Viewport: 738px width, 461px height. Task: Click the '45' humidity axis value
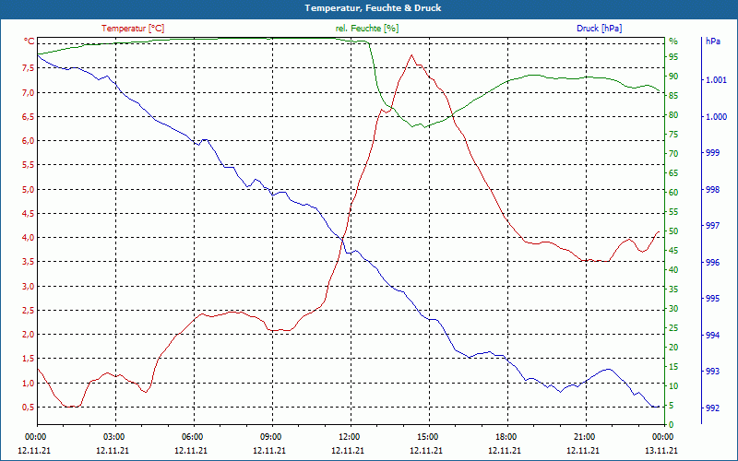point(673,251)
